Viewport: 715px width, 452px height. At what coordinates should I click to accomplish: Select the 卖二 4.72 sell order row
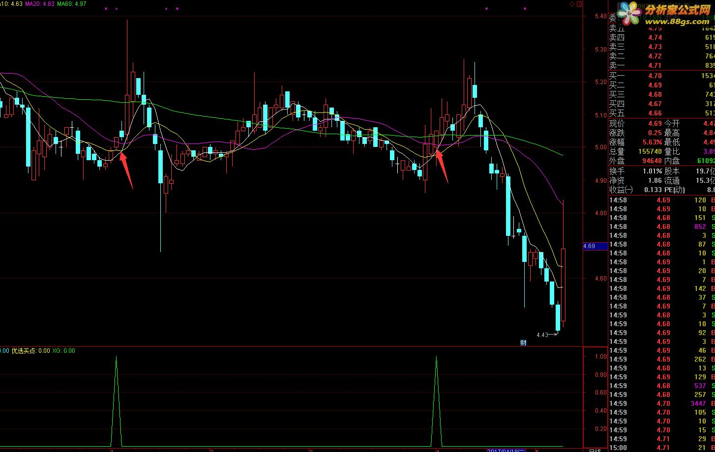point(662,56)
